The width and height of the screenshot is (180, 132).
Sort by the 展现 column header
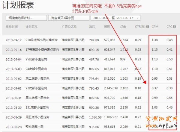(107, 27)
